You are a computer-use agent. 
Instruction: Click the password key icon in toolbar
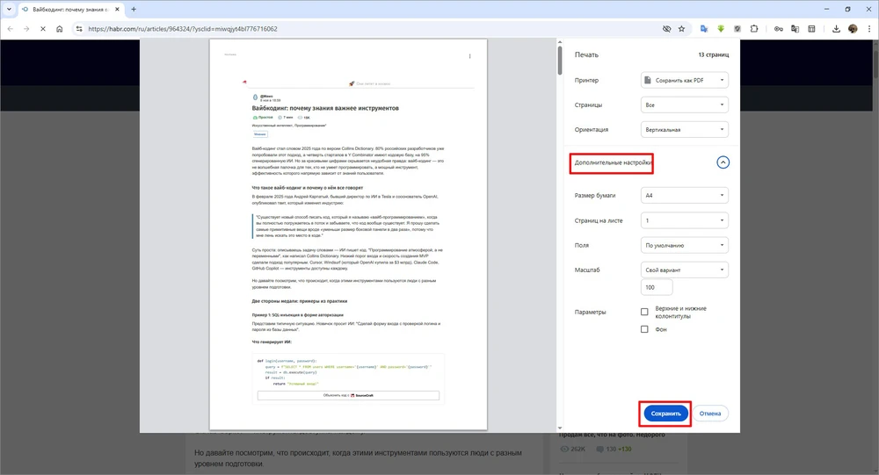(x=779, y=29)
